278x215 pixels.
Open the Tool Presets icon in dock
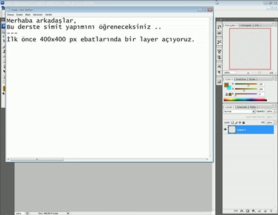coord(219,42)
